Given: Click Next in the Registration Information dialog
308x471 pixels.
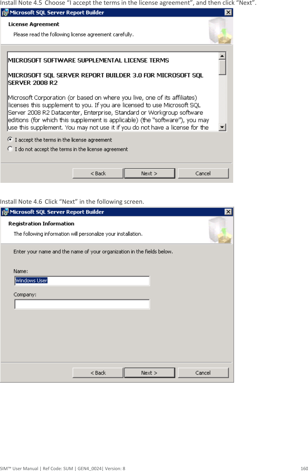Looking at the screenshot, I should coord(149,373).
